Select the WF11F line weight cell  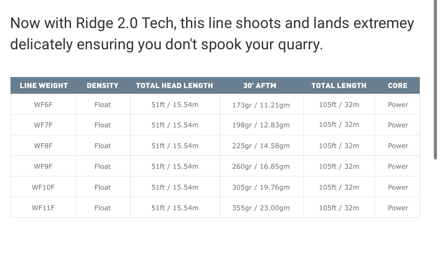43,208
